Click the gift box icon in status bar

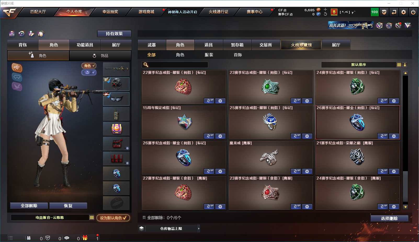[85, 238]
